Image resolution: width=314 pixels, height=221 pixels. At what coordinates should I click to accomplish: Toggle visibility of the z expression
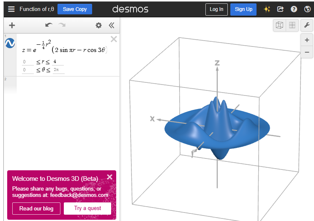(10, 43)
